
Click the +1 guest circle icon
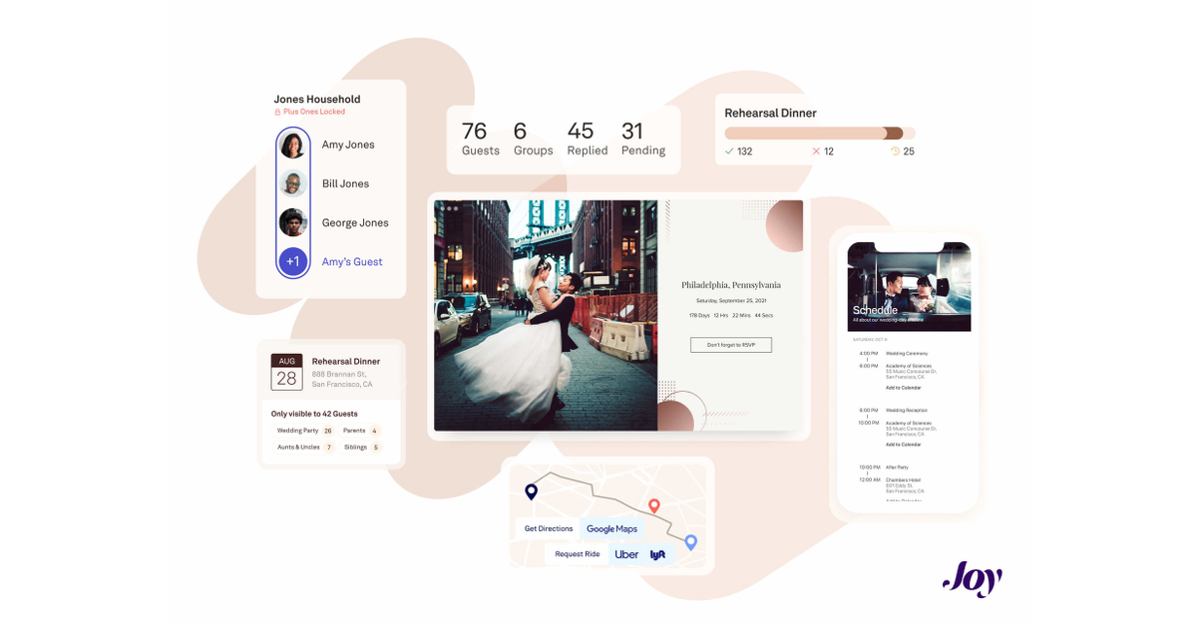click(293, 261)
